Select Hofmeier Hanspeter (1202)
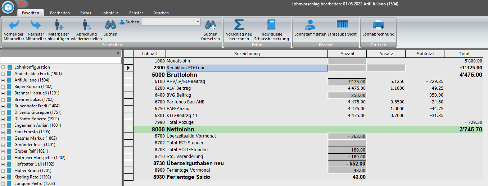The width and height of the screenshot is (488, 186). click(x=40, y=158)
